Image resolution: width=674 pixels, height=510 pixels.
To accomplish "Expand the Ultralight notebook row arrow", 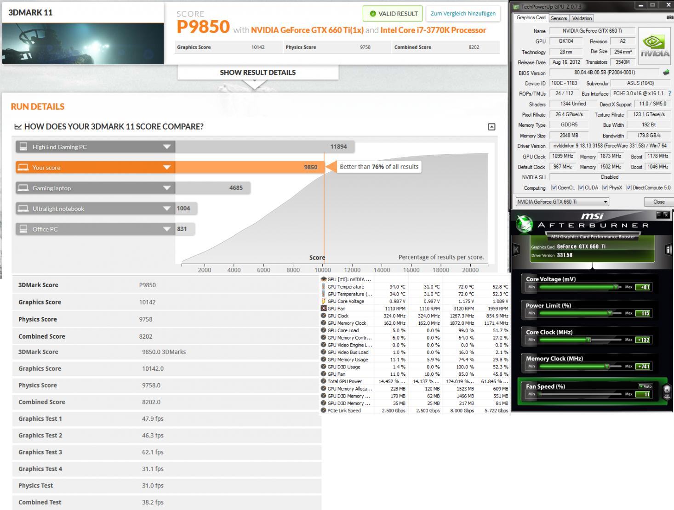I will click(x=167, y=209).
